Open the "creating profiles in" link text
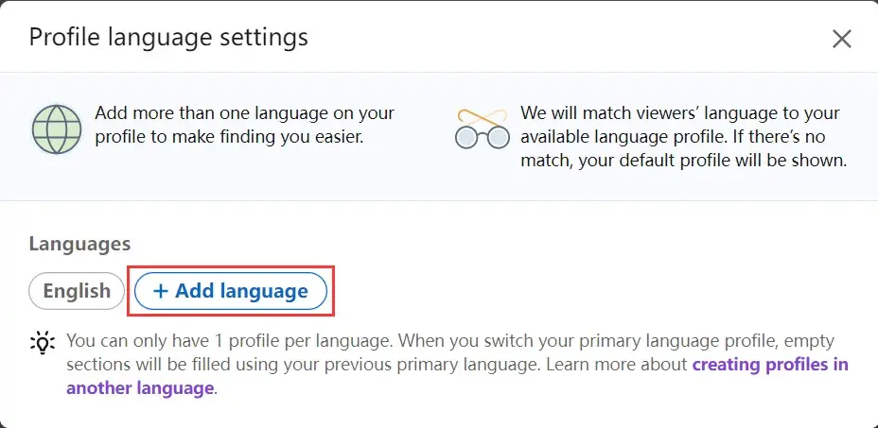The height and width of the screenshot is (428, 878). (770, 364)
